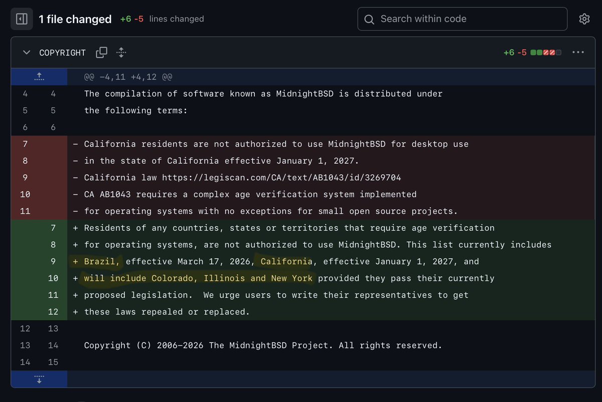Click the COPYRIGHT file name
The width and height of the screenshot is (602, 402).
coord(62,53)
